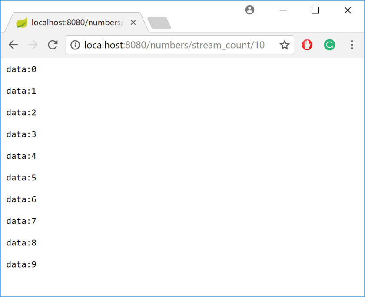Open Chrome's three-dot menu
Image resolution: width=365 pixels, height=297 pixels.
tap(352, 45)
